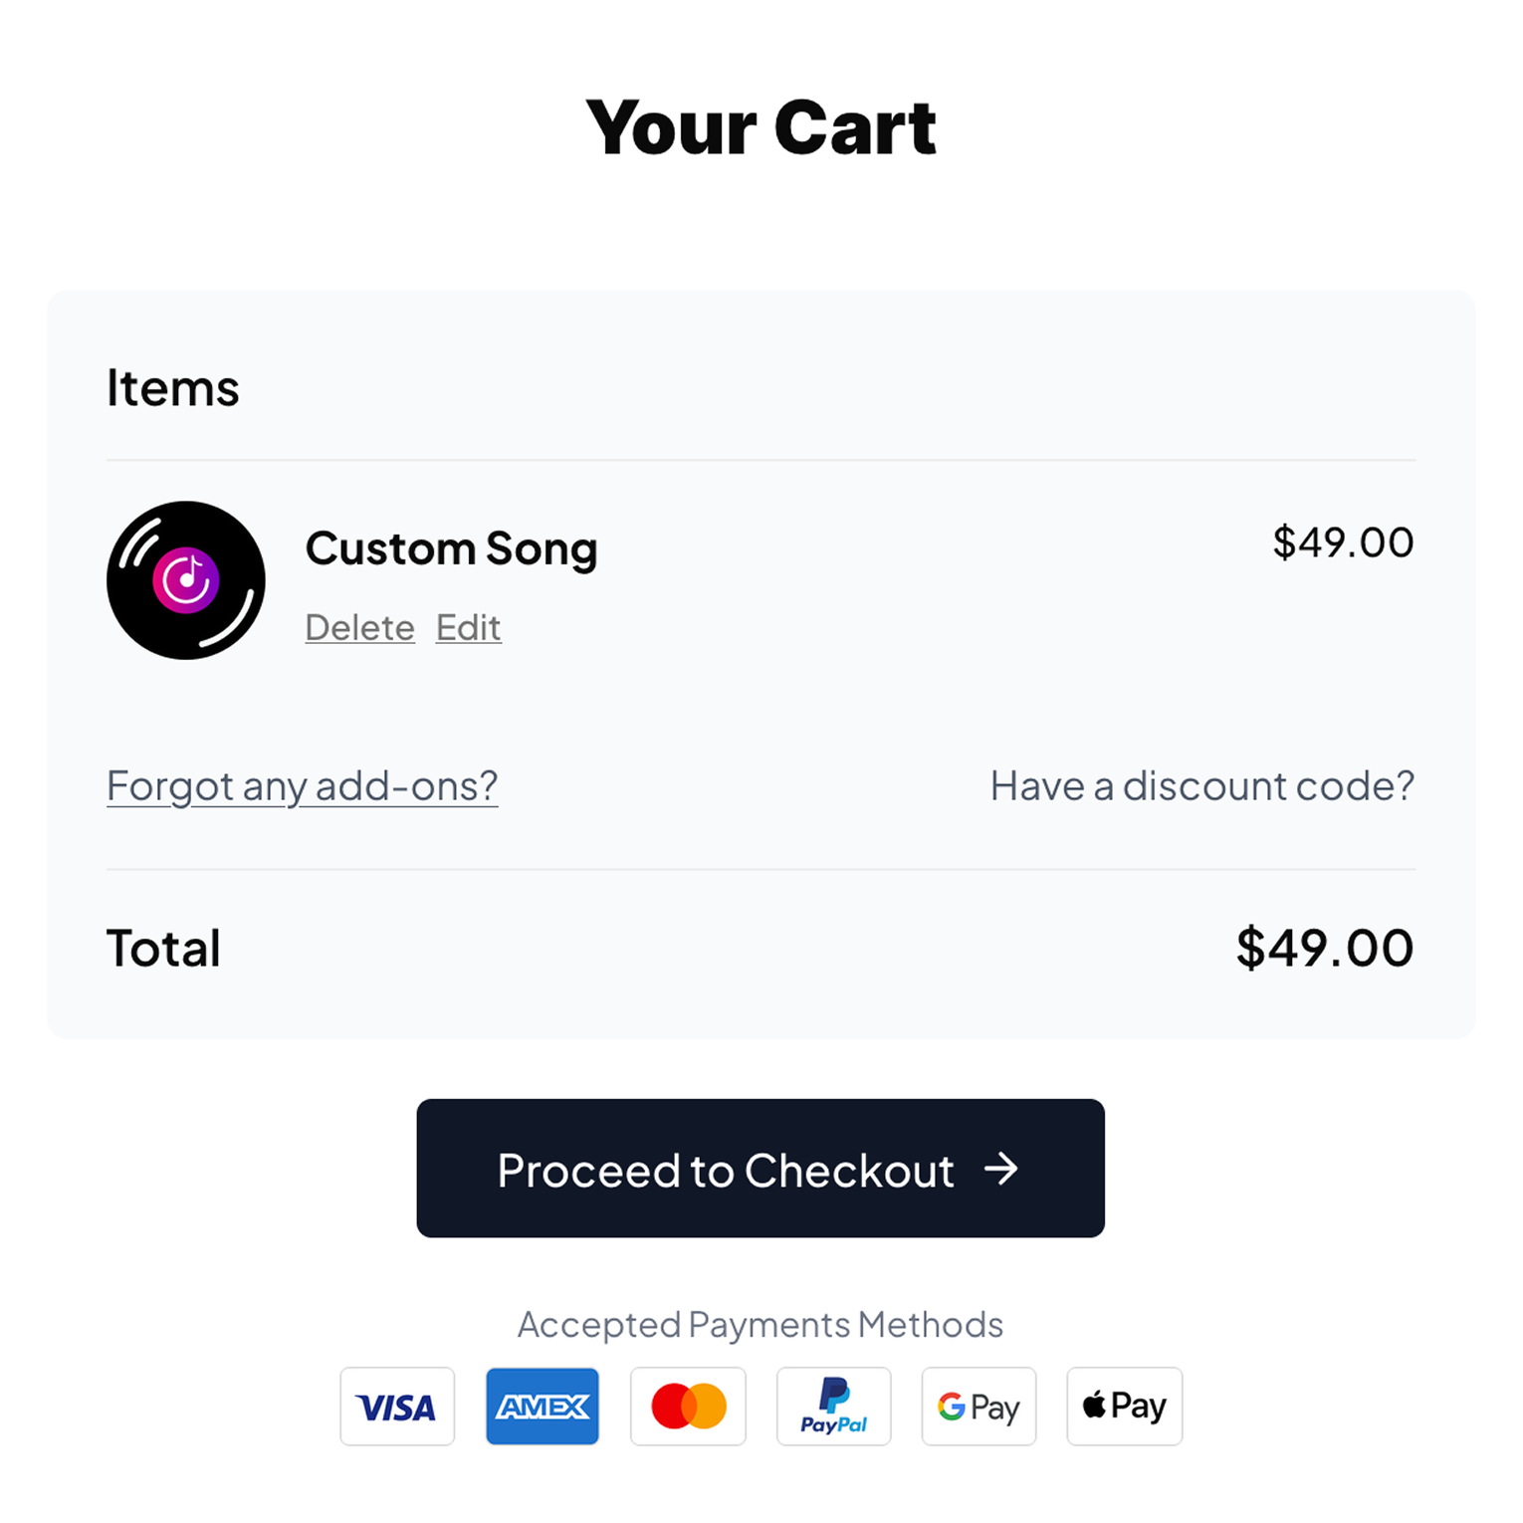Click the Your Cart heading
Screen dimensions: 1523x1523
point(761,128)
